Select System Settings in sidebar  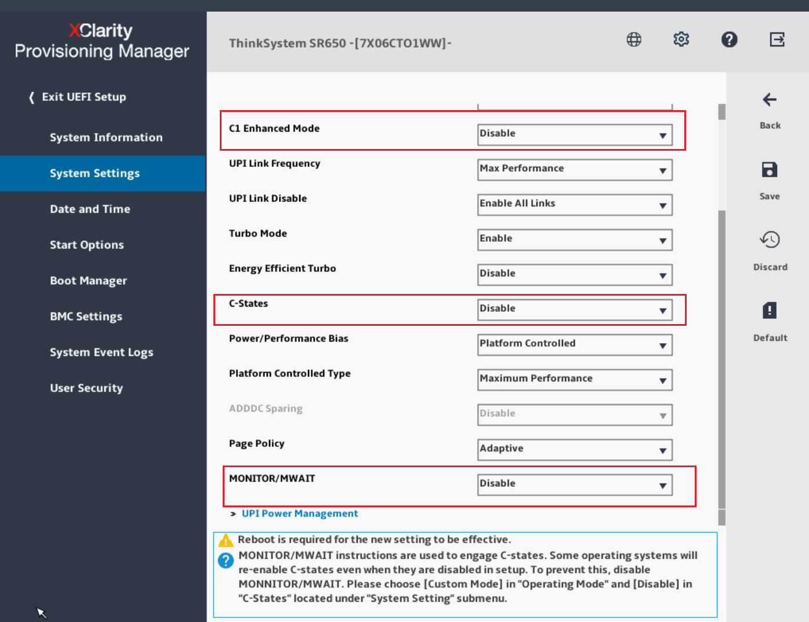(103, 173)
